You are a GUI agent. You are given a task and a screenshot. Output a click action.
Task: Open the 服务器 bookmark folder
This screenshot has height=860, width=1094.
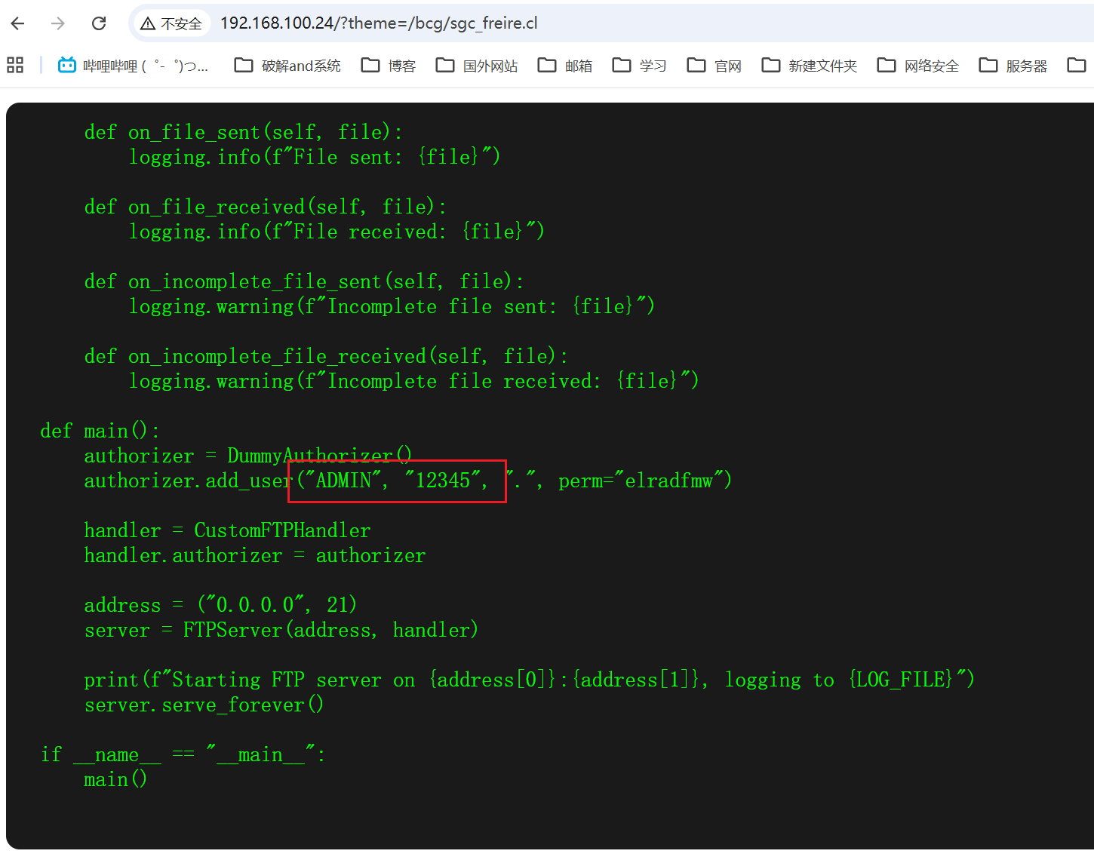click(1013, 66)
